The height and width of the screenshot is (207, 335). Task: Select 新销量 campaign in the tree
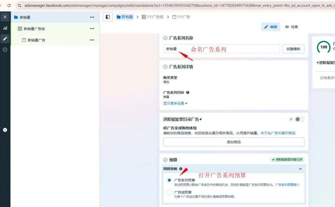coord(55,17)
